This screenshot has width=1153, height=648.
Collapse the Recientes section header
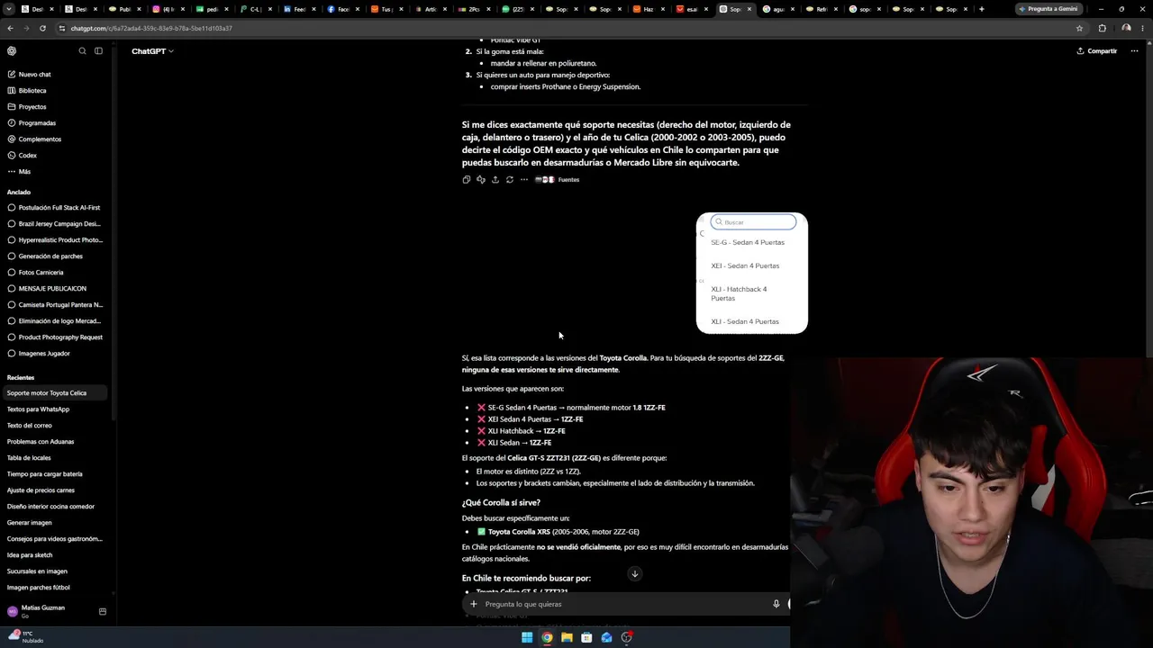[x=21, y=378]
